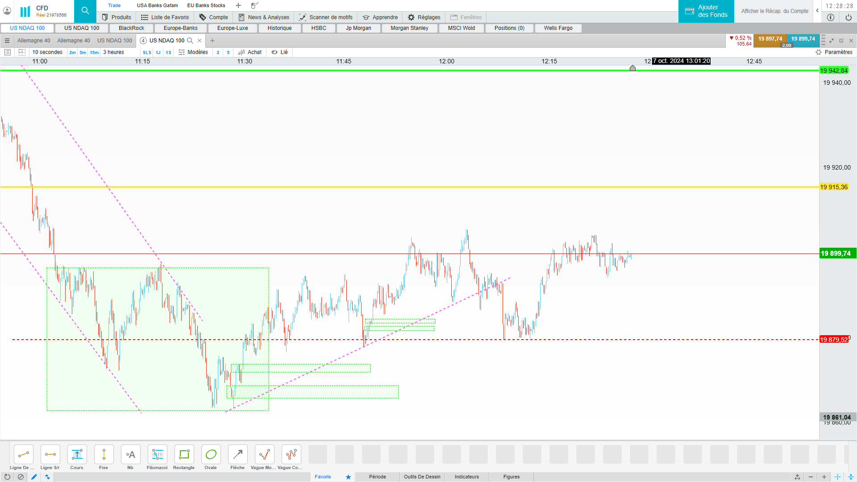Toggle the Lié eye linked option
Image resolution: width=857 pixels, height=482 pixels.
[280, 52]
